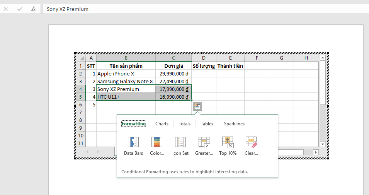
Task: Select row 1 header
Action: pos(81,66)
